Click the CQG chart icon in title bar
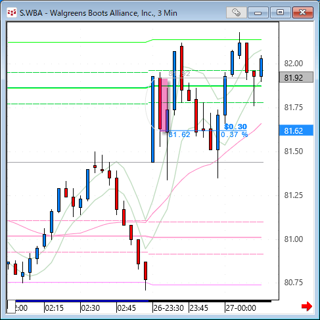Image resolution: width=320 pixels, height=320 pixels. click(12, 12)
